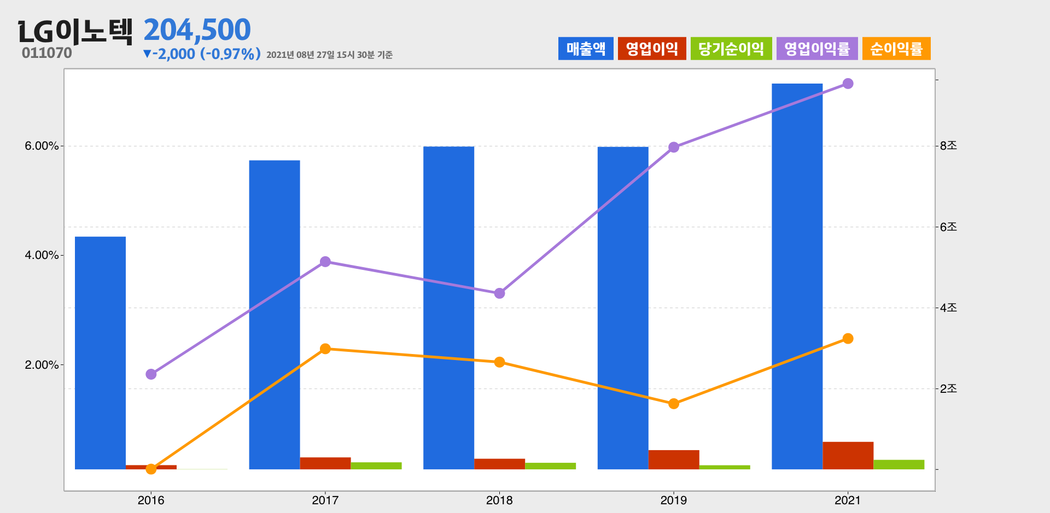Click the 2017 orange net margin point
The image size is (1050, 513).
(325, 349)
